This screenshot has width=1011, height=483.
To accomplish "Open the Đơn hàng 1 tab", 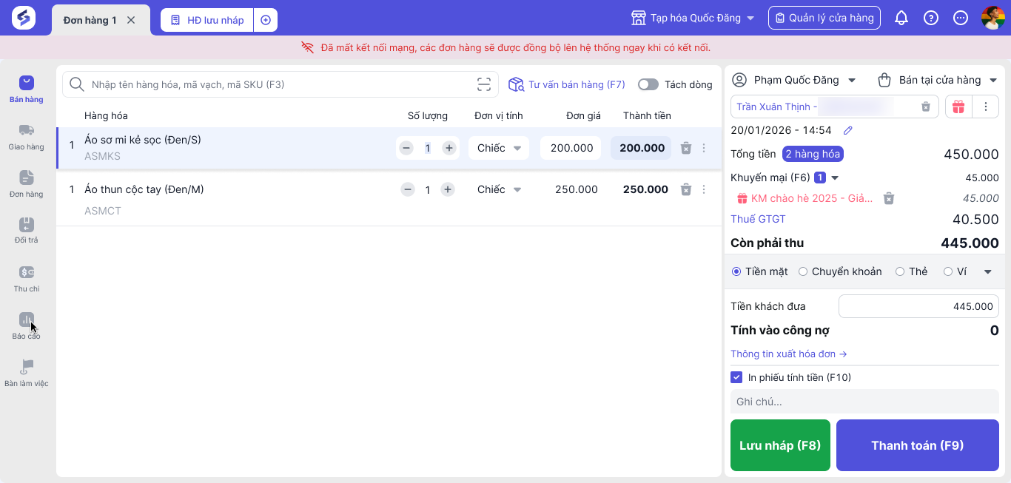I will tap(90, 20).
